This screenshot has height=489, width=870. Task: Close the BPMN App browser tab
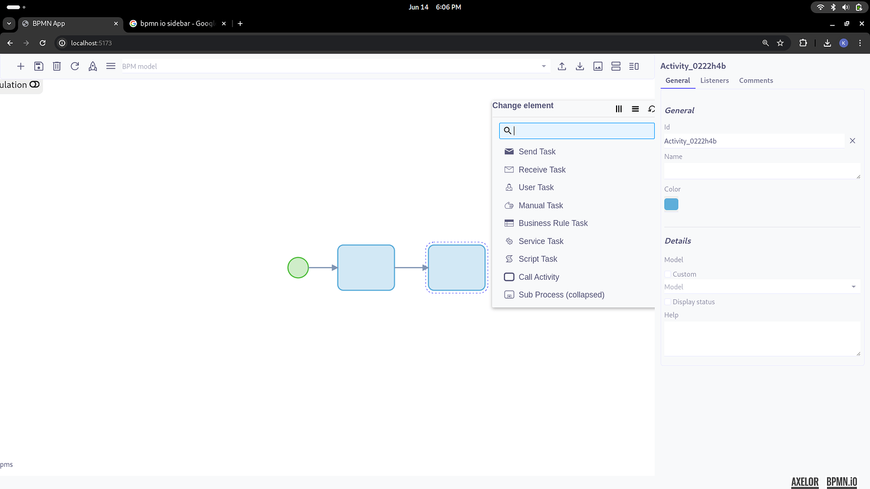click(x=116, y=23)
